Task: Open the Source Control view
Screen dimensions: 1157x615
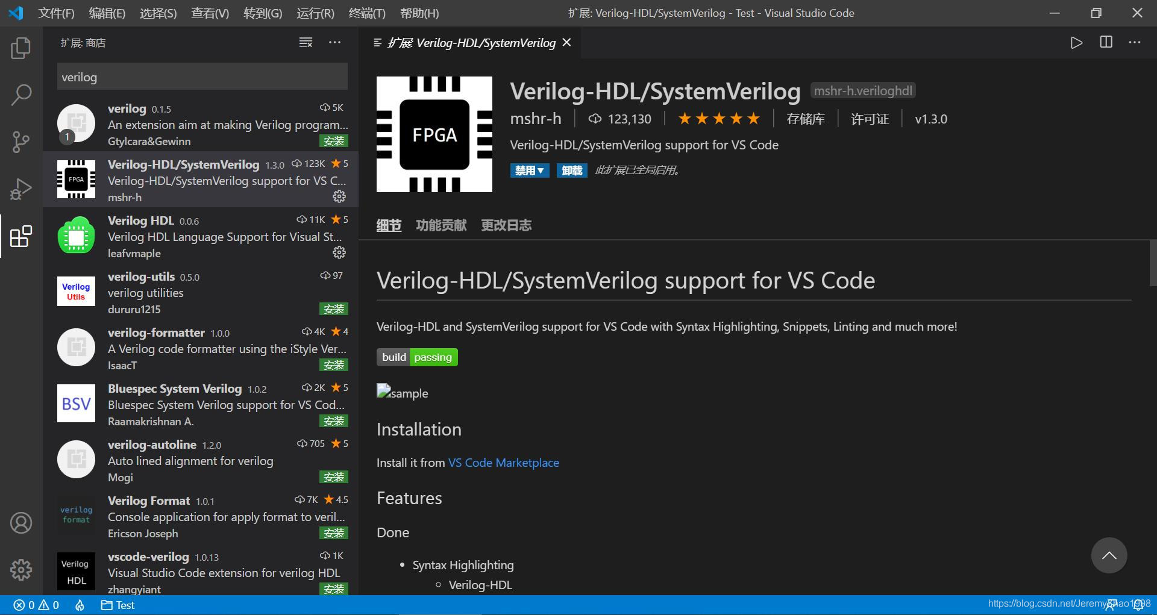Action: pos(21,142)
